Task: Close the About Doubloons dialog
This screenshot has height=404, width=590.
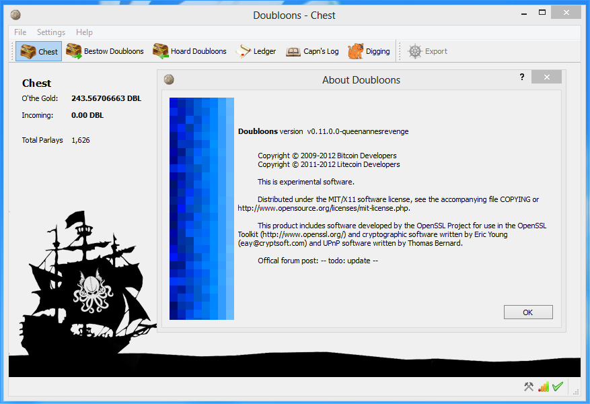Action: point(547,77)
